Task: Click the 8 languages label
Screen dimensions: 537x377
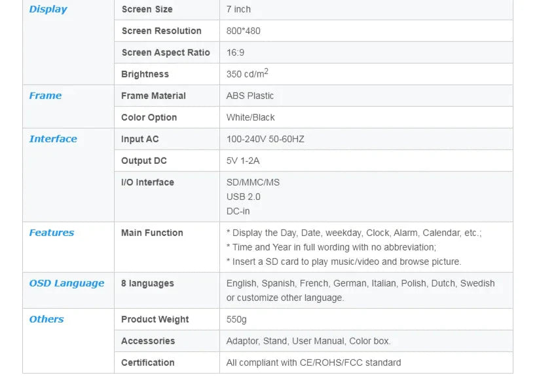Action: coord(147,283)
